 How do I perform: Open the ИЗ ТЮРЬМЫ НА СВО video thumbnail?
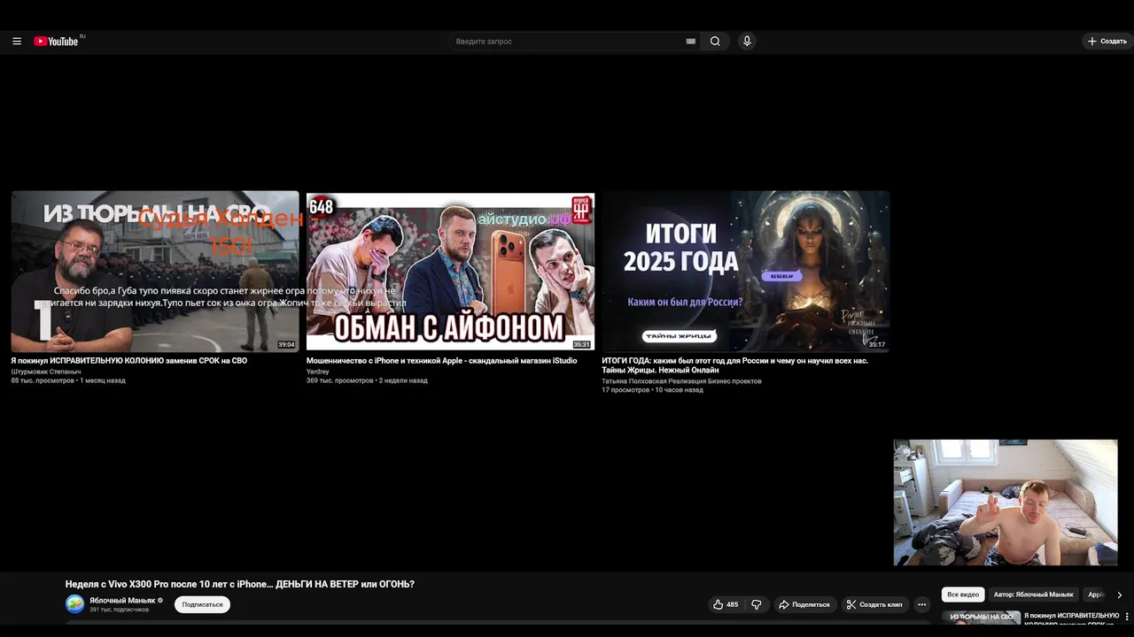(155, 272)
